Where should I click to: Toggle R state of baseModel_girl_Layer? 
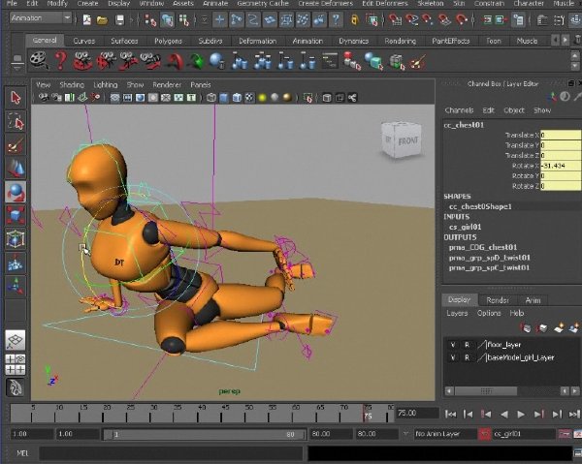pyautogui.click(x=467, y=357)
